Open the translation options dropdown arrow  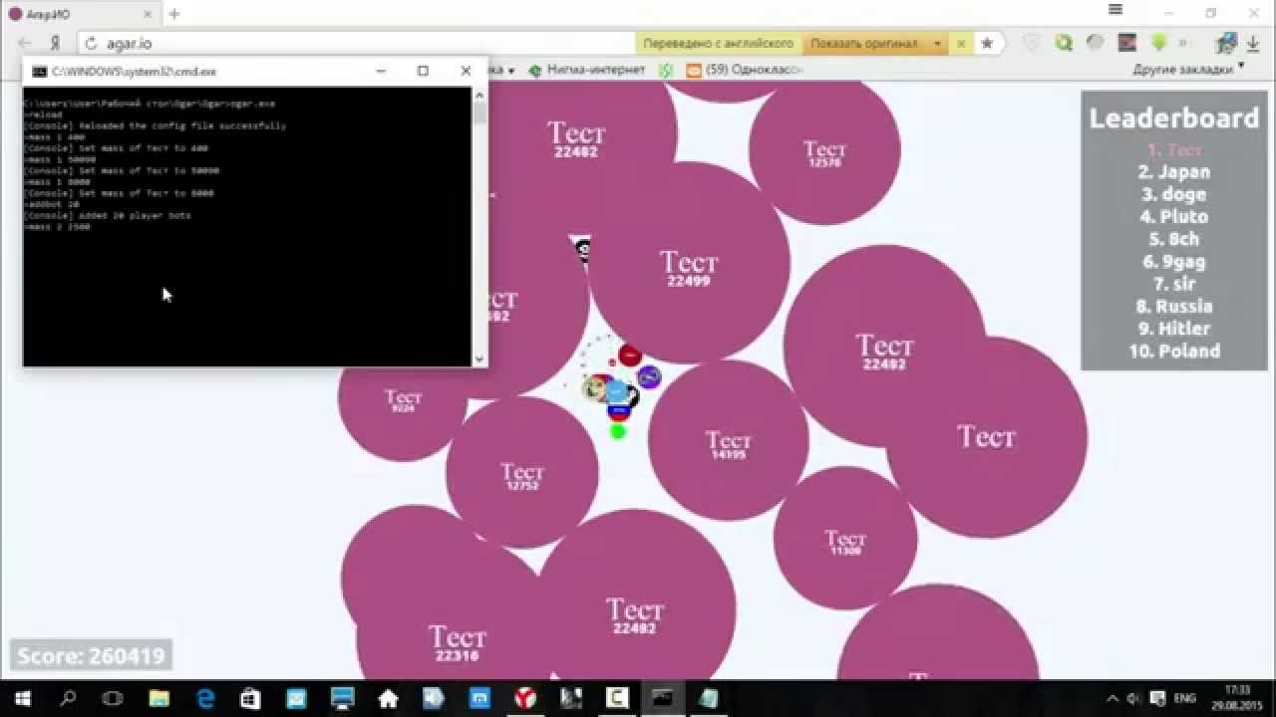(x=937, y=44)
